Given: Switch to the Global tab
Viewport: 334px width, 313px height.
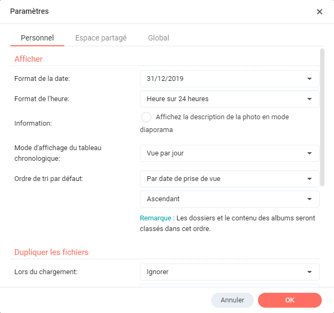Looking at the screenshot, I should coord(158,38).
